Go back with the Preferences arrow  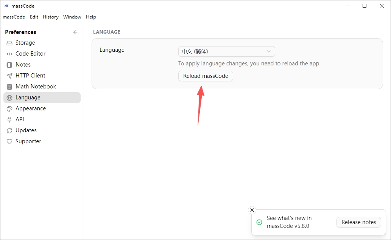pos(75,32)
